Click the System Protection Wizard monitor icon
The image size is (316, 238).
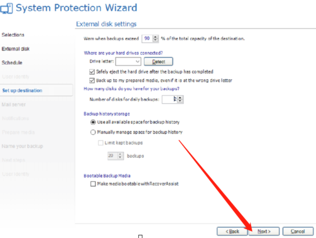(x=7, y=7)
